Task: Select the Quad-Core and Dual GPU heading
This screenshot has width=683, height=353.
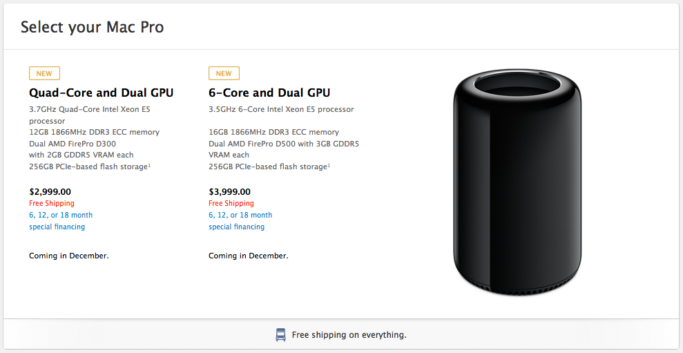Action: pyautogui.click(x=101, y=93)
